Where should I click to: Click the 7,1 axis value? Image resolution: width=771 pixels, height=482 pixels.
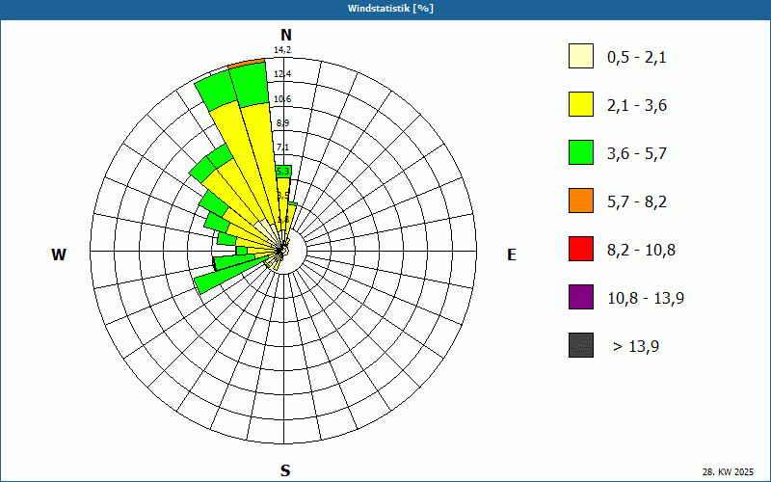pyautogui.click(x=282, y=147)
